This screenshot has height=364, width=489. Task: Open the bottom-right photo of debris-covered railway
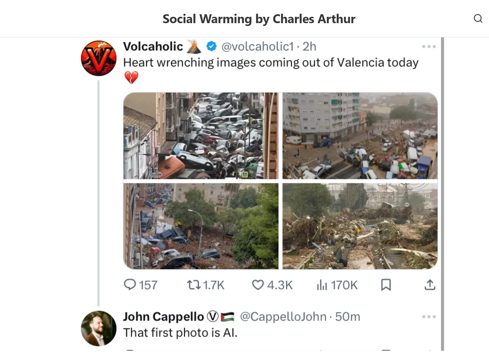[360, 226]
